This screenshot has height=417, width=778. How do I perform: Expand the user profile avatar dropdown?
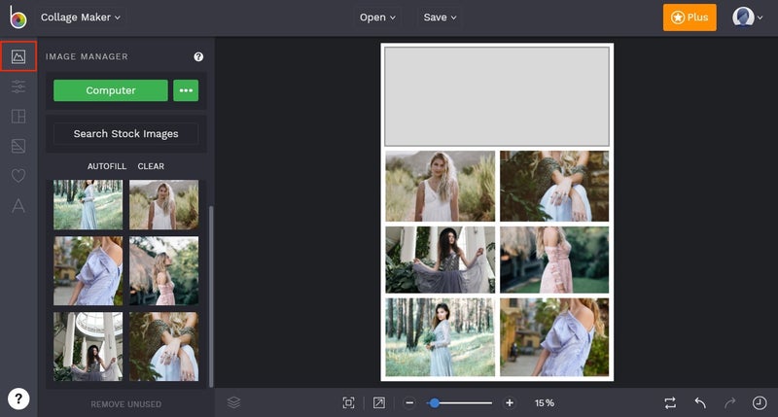click(747, 17)
